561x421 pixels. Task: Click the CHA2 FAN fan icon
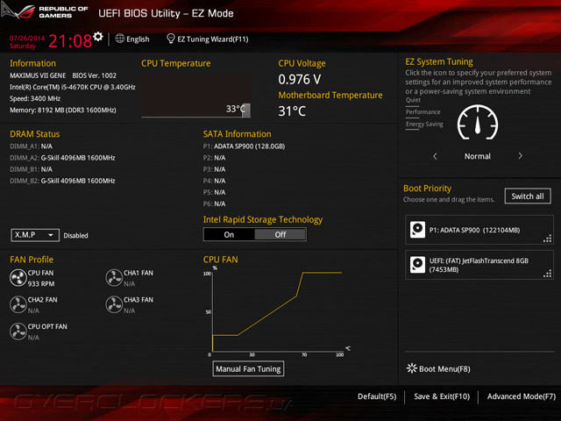click(18, 304)
